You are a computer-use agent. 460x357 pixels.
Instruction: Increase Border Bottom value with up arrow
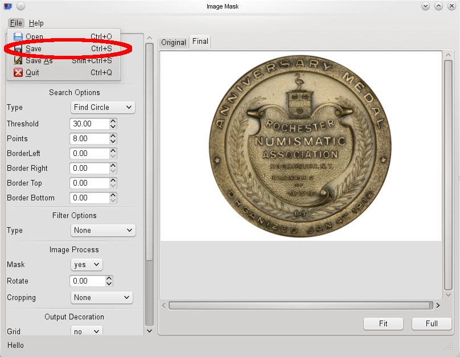pos(113,195)
